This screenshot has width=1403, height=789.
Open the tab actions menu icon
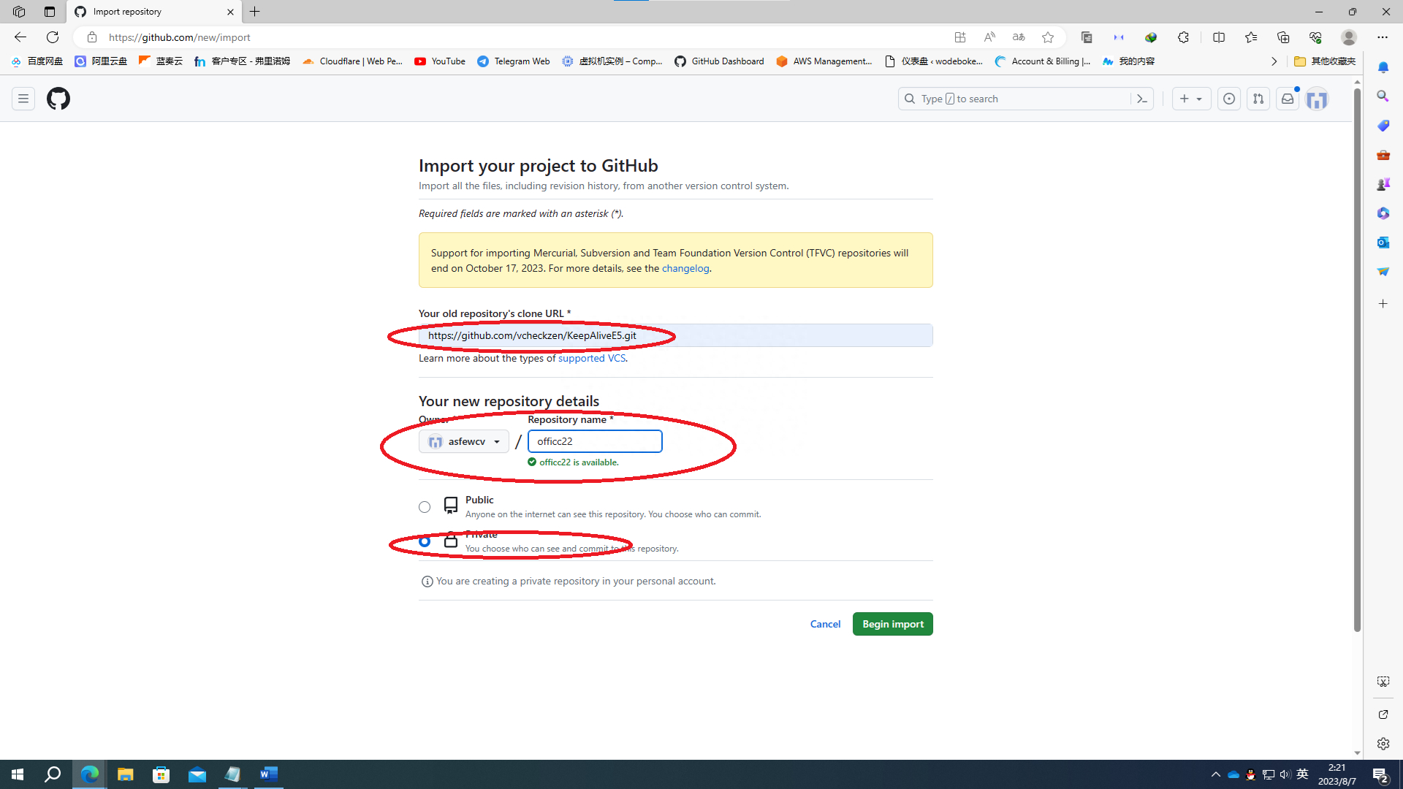50,12
